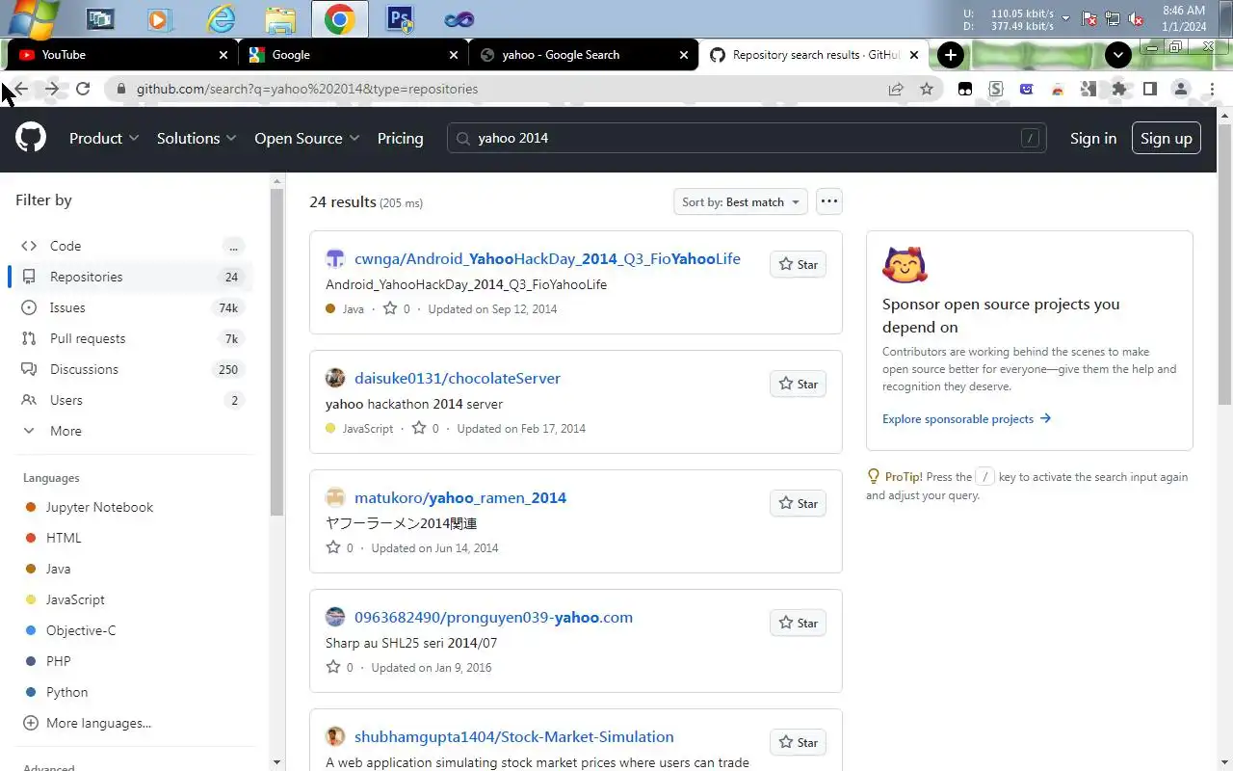Viewport: 1233px width, 771px height.
Task: Expand the Solutions menu
Action: tap(197, 138)
